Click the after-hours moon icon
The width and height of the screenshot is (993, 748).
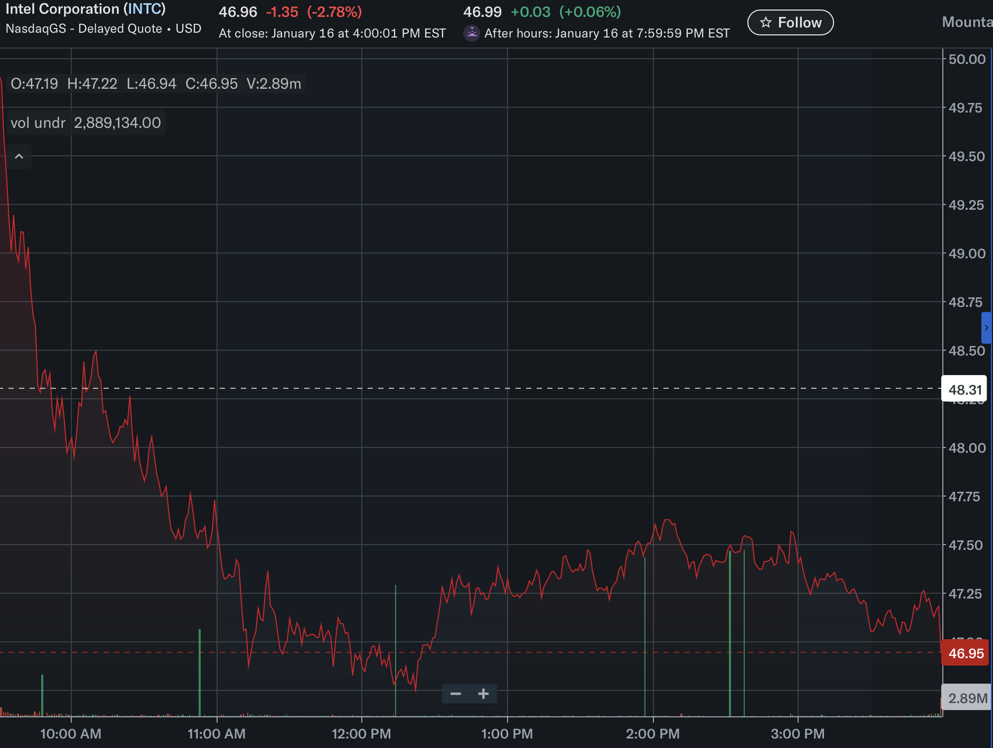coord(471,33)
